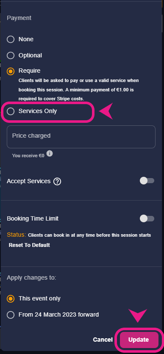
Task: Click the pink Update button
Action: [139, 340]
